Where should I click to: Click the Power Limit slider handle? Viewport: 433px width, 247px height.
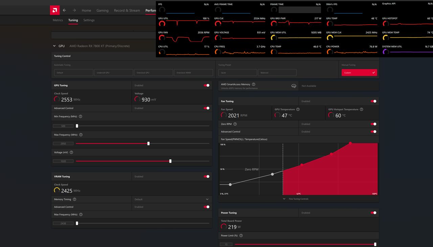coord(375,244)
